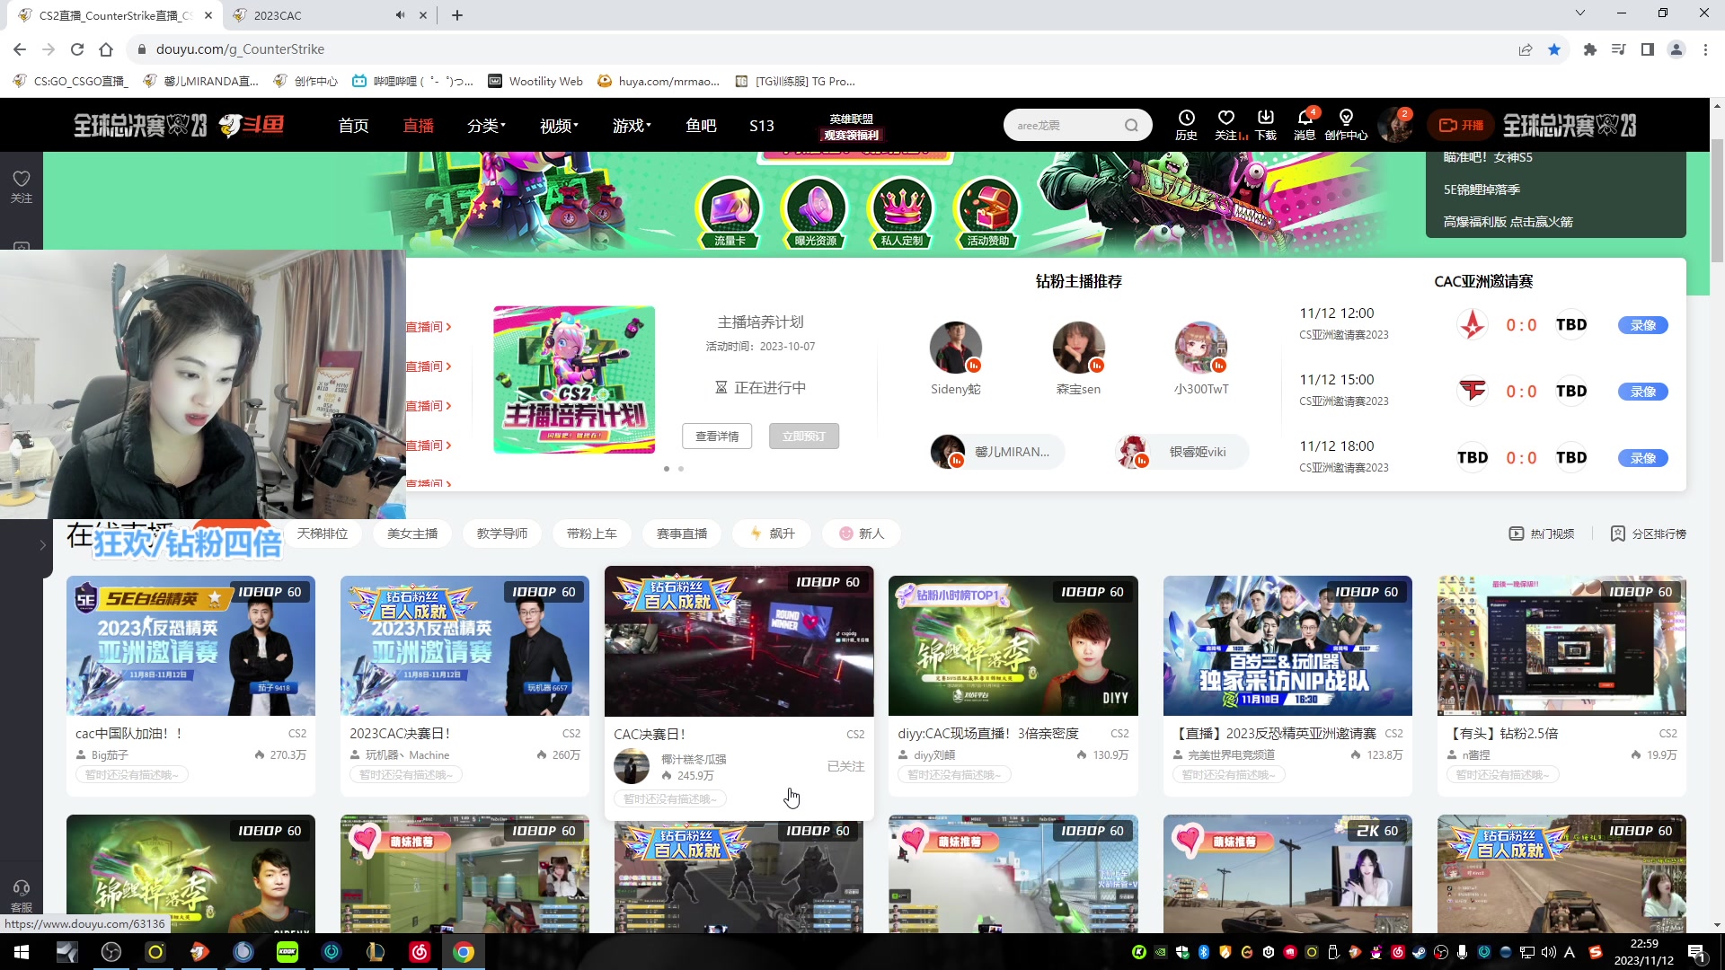1725x970 pixels.
Task: Open the diyy:CAC现场直播 stream thumbnail
Action: pyautogui.click(x=1013, y=646)
